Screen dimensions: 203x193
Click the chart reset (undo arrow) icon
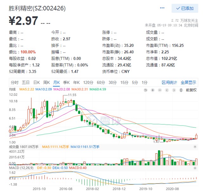tap(146, 90)
